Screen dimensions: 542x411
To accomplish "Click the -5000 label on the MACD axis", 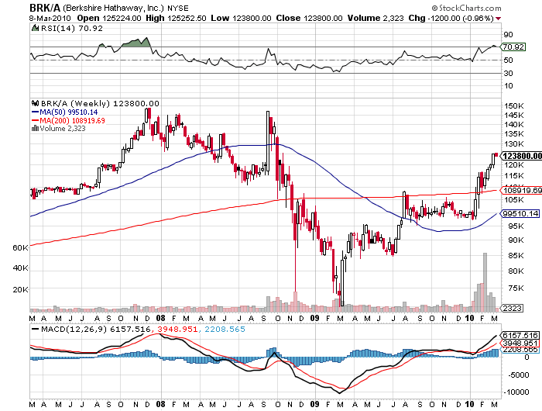I will (518, 375).
